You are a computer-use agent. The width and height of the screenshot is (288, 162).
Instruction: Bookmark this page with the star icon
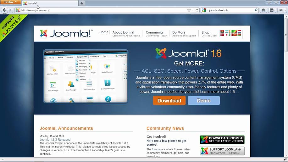click(x=189, y=10)
